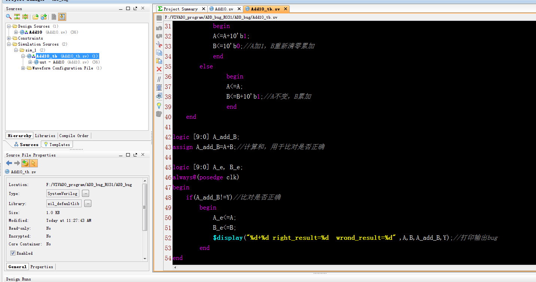Click the properties panel vertical scrollbar
This screenshot has width=536, height=282.
(x=145, y=207)
